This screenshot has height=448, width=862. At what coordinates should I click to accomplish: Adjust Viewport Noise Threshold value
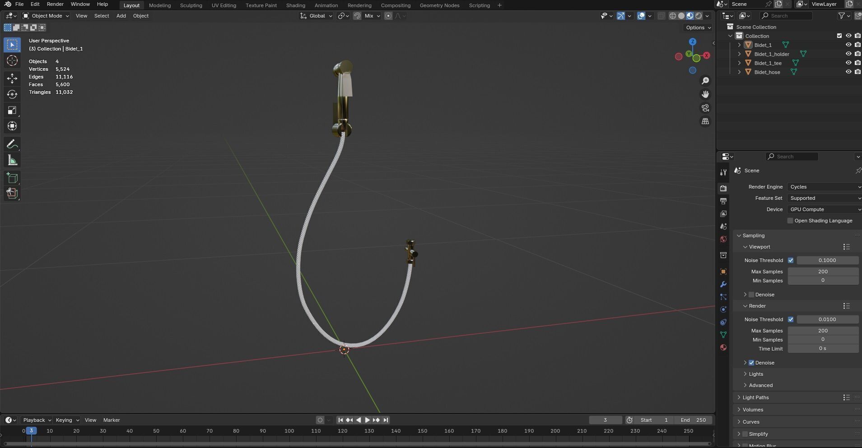pos(827,260)
